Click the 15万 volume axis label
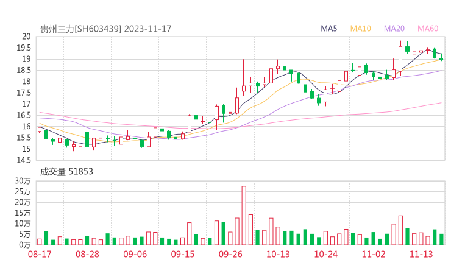The image size is (451, 268). 23,213
